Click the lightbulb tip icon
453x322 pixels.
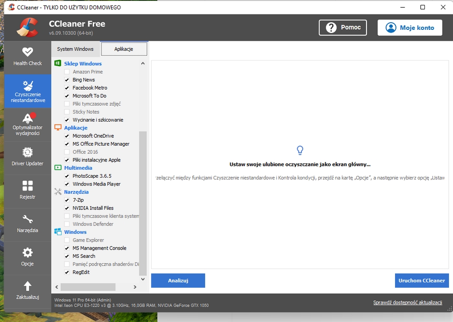coord(300,150)
